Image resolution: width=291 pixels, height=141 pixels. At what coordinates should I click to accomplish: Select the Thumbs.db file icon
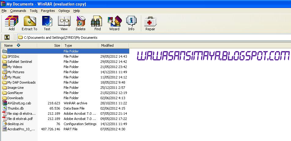(5, 108)
